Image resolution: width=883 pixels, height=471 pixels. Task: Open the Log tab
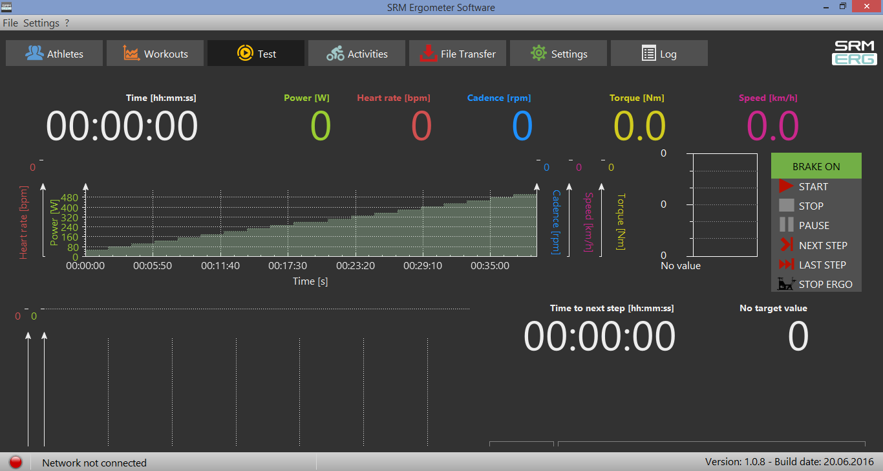tap(659, 53)
